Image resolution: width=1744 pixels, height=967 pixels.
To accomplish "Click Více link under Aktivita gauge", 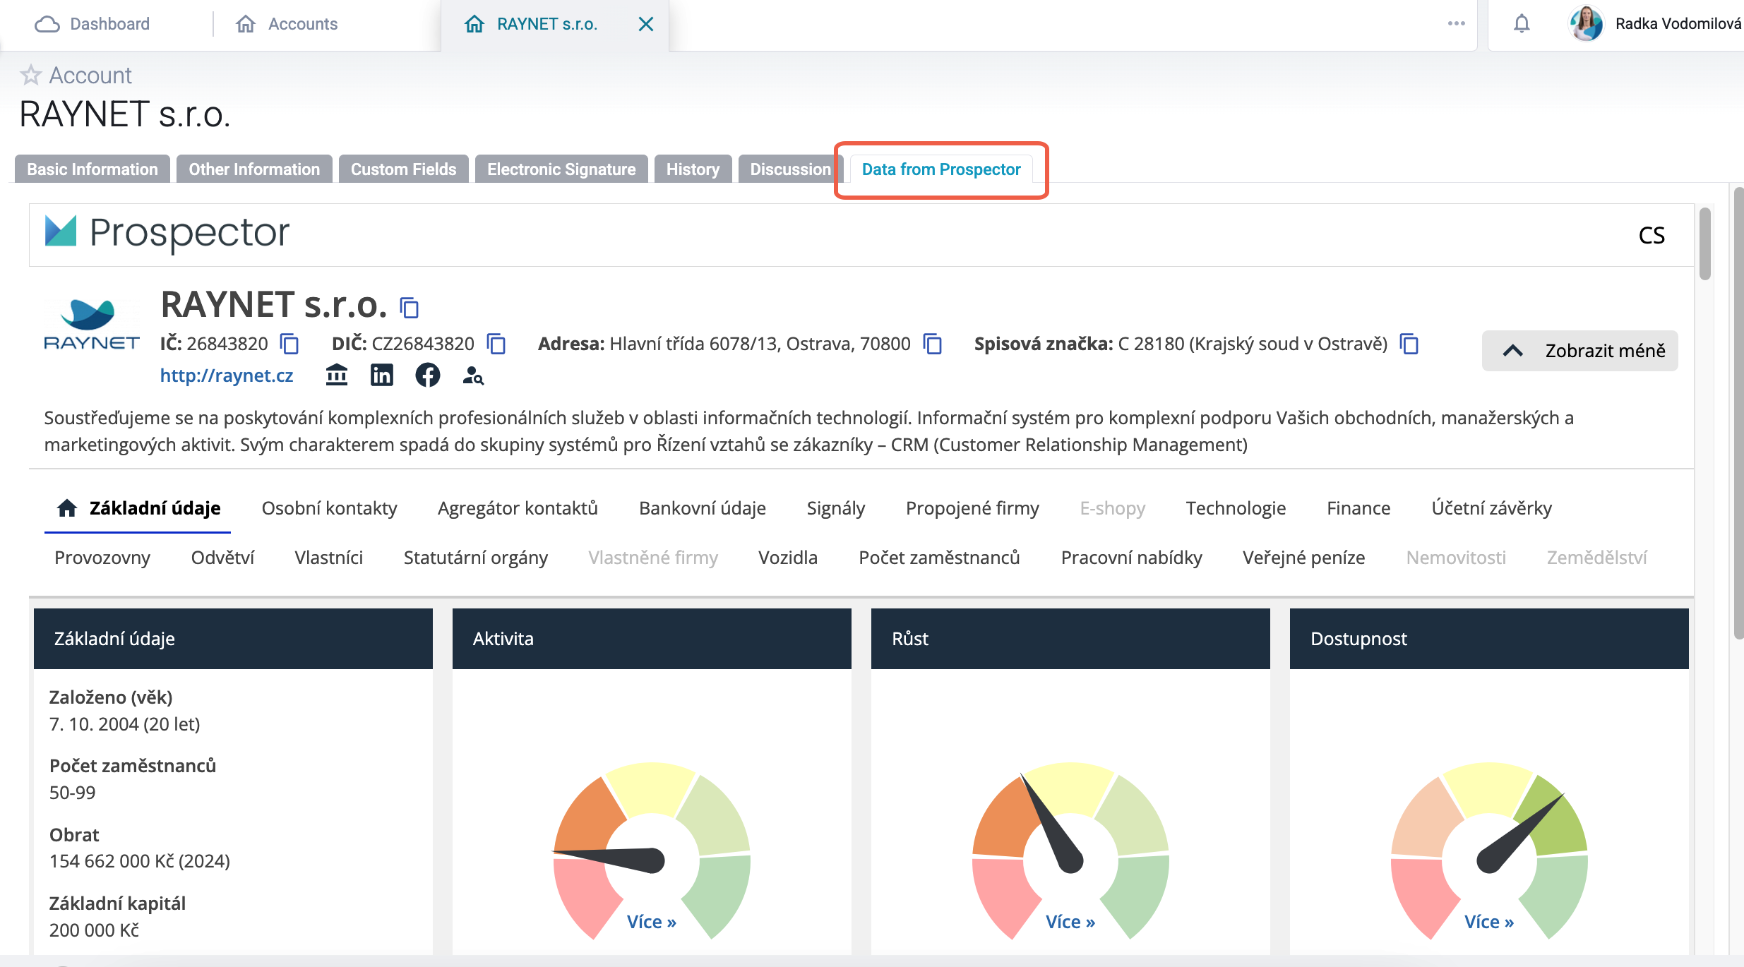I will tap(651, 922).
